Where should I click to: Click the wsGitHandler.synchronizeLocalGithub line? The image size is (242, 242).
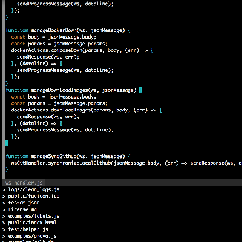pos(126,163)
